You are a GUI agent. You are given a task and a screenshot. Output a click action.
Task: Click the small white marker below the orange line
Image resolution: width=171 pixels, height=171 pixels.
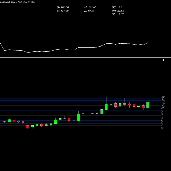(163, 60)
